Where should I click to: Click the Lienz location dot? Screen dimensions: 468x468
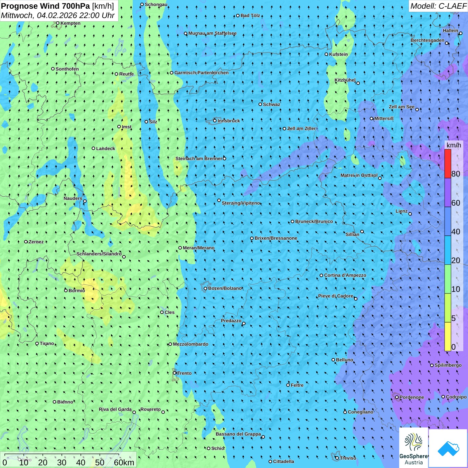tap(410, 214)
